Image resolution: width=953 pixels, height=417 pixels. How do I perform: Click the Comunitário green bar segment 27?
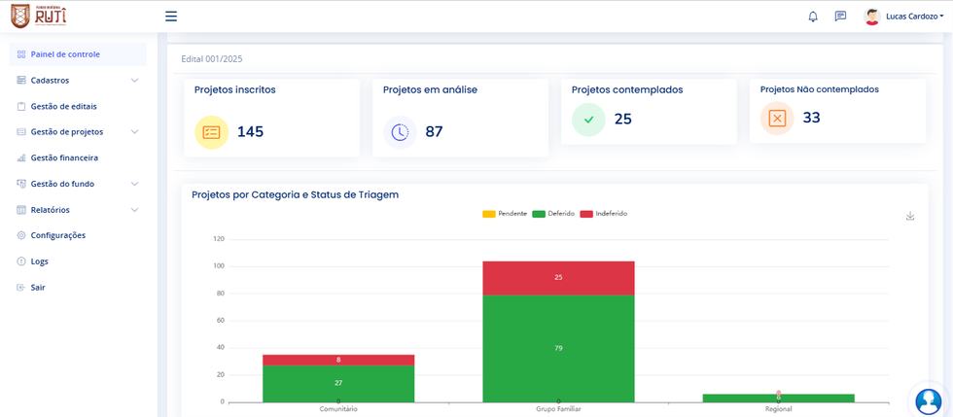(x=338, y=384)
